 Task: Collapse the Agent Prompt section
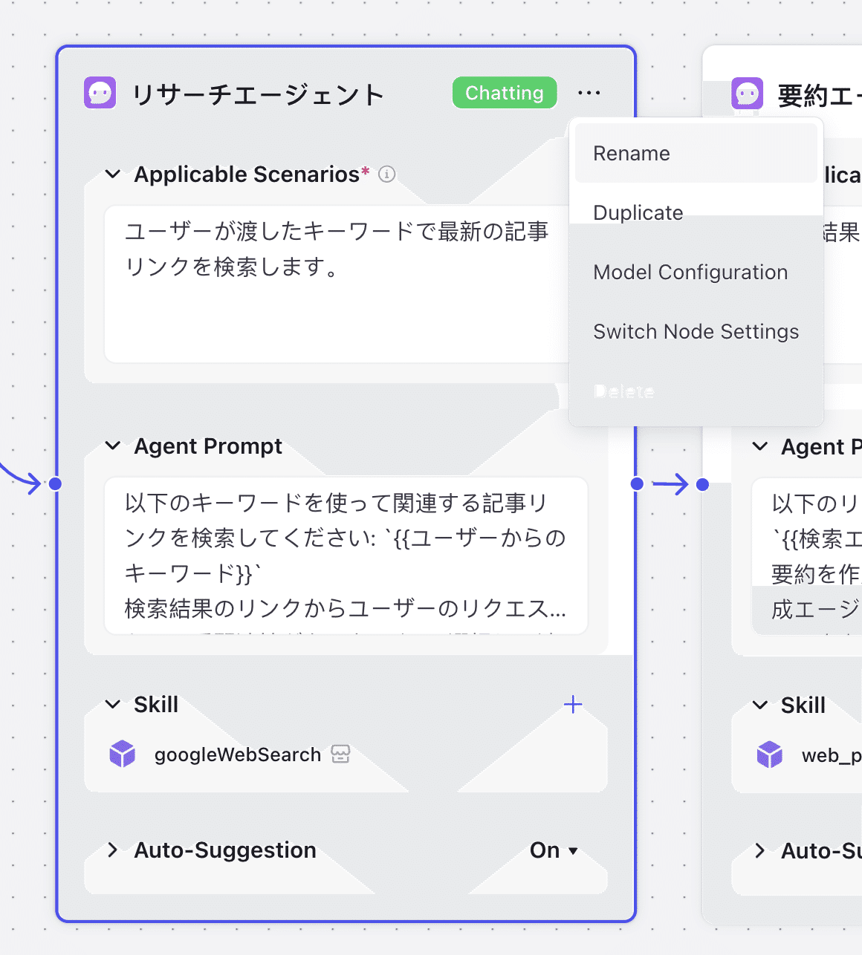point(113,446)
